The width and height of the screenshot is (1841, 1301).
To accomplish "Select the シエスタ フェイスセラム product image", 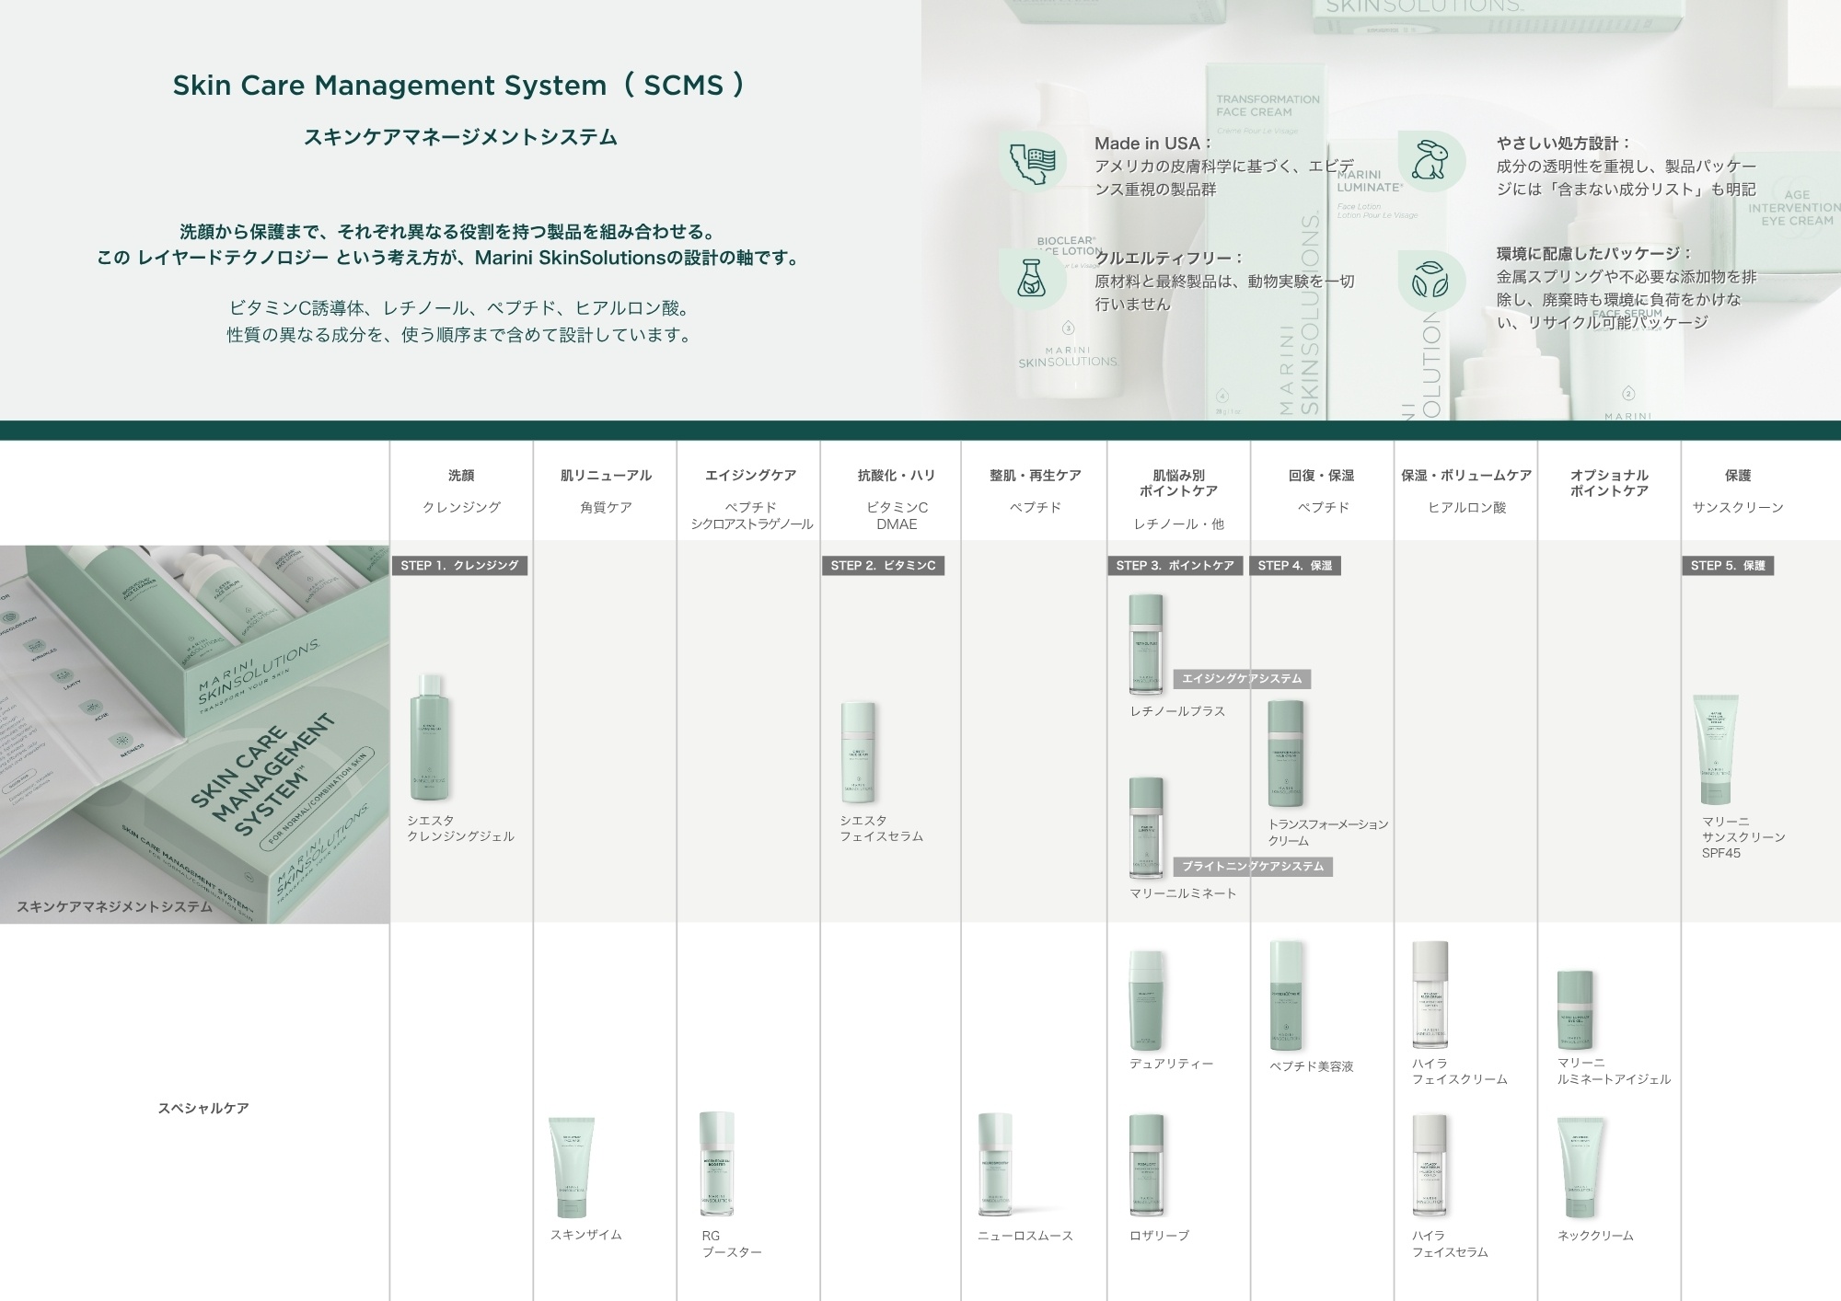I will (x=859, y=753).
